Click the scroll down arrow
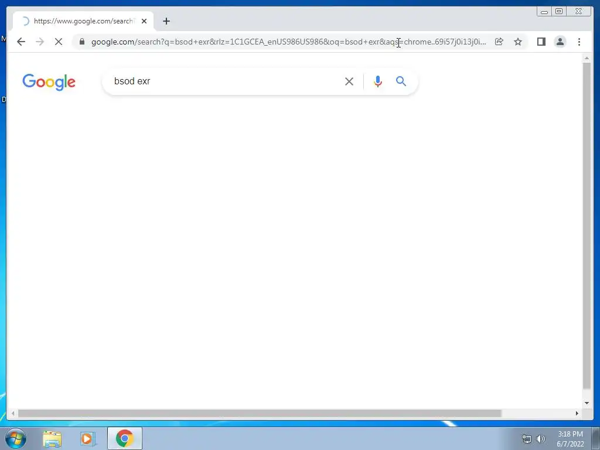Viewport: 600px width, 450px height. (x=587, y=403)
